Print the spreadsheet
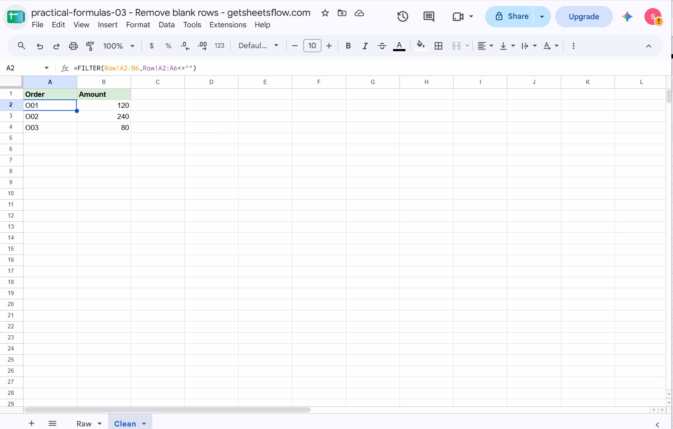The height and width of the screenshot is (429, 673). (x=73, y=46)
